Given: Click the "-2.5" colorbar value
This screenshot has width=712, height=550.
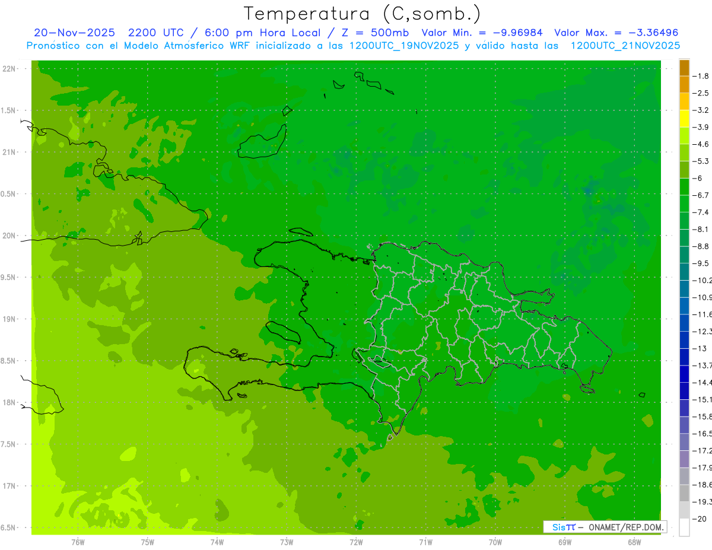Looking at the screenshot, I should pyautogui.click(x=701, y=93).
